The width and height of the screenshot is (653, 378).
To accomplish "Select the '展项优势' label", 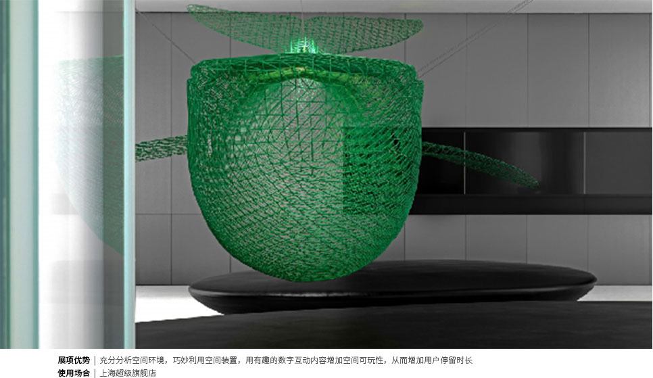I will (74, 360).
